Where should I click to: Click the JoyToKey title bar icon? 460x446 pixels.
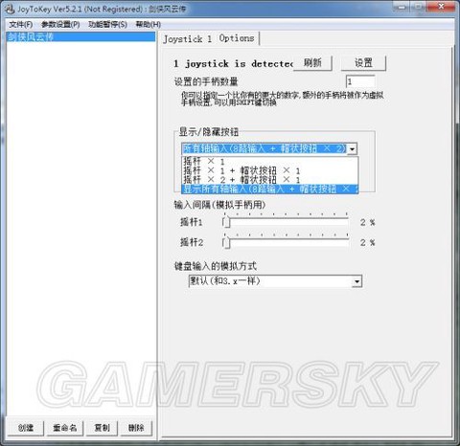tap(9, 9)
